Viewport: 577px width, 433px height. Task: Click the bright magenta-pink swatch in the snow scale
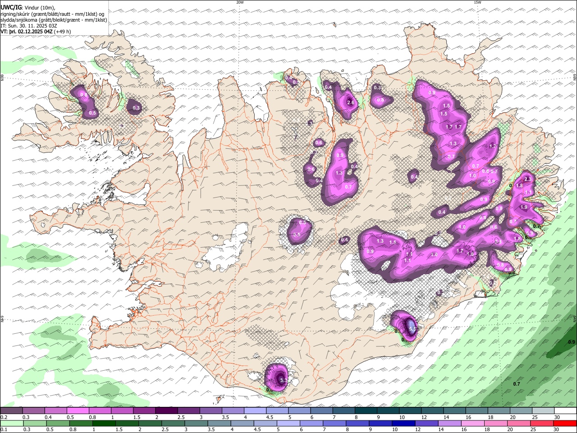pyautogui.click(x=78, y=410)
